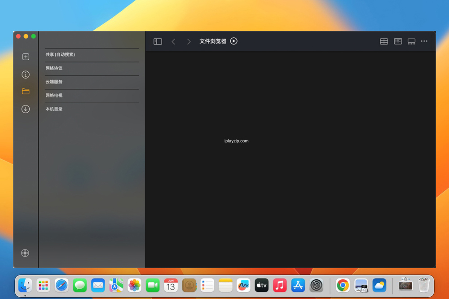Select 网络协议 category
Image resolution: width=449 pixels, height=299 pixels.
coord(92,68)
